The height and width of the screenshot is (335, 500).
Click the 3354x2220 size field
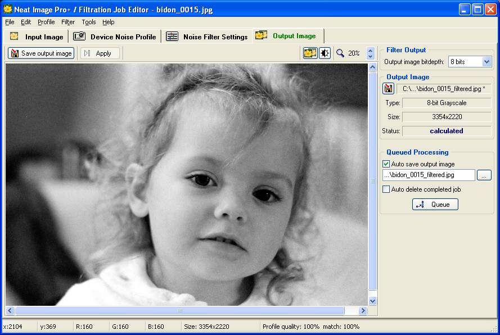[447, 117]
